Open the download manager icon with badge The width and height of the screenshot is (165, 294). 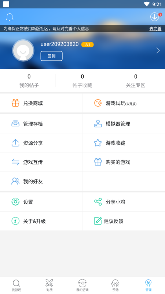[x=155, y=17]
